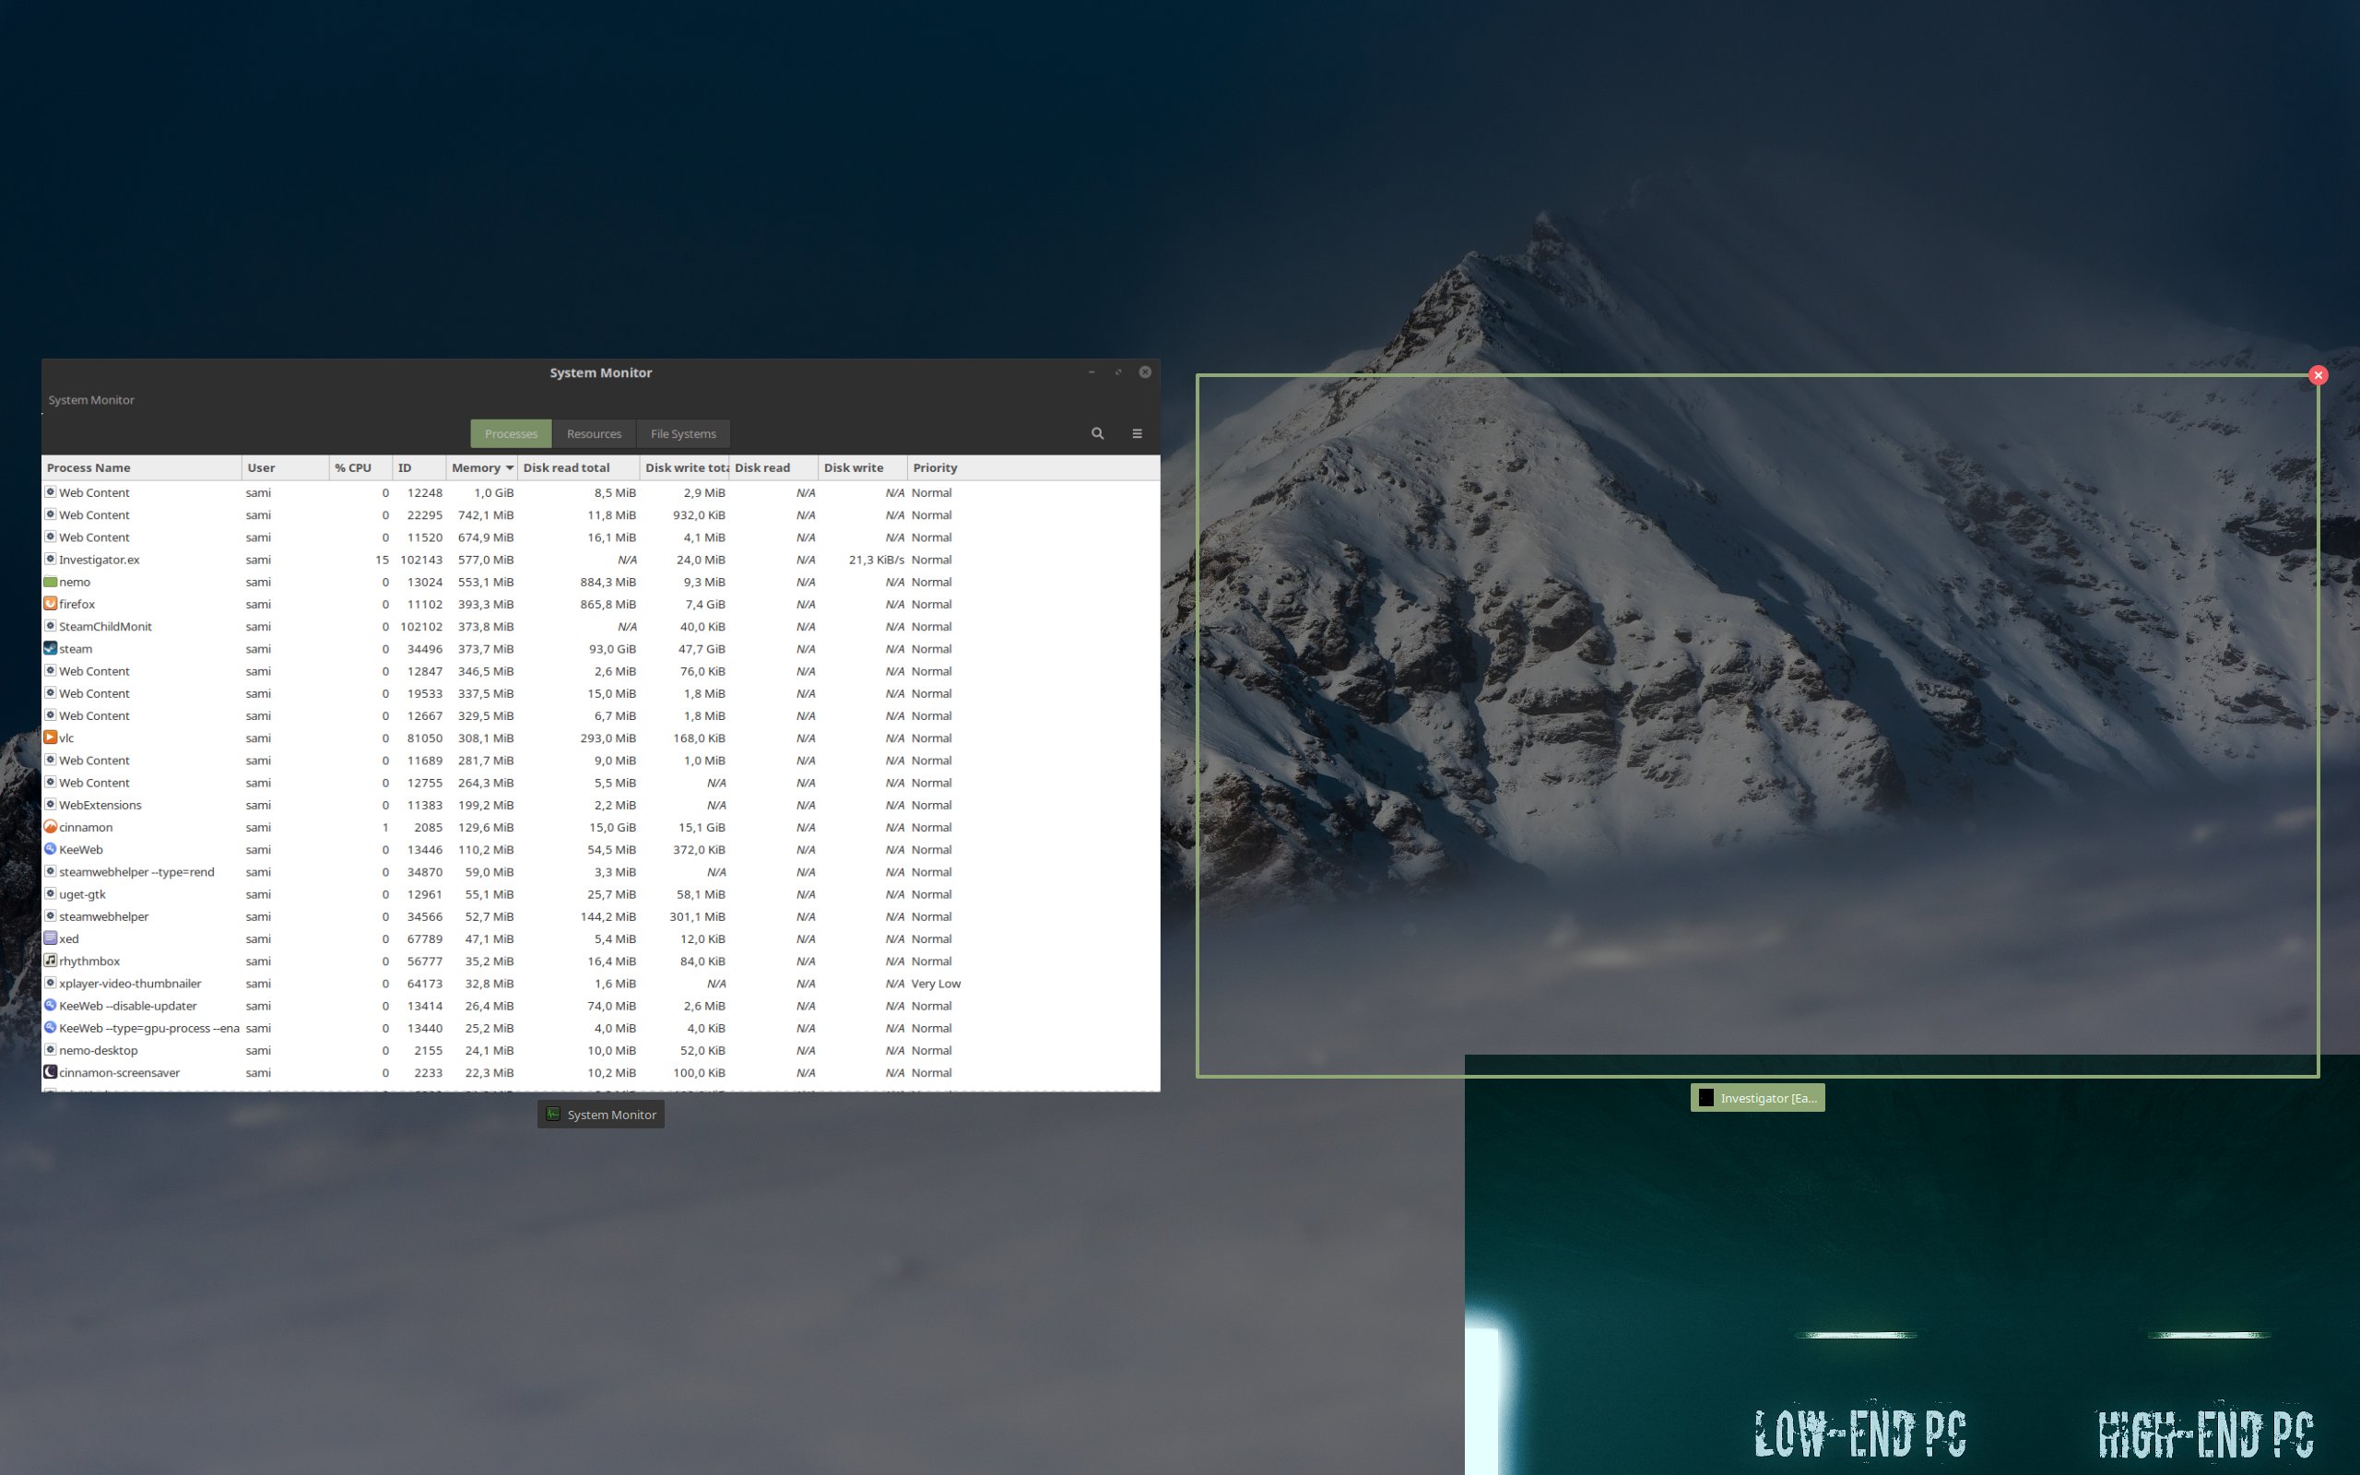Click the Memory column sort arrow
This screenshot has height=1475, width=2360.
pyautogui.click(x=511, y=467)
